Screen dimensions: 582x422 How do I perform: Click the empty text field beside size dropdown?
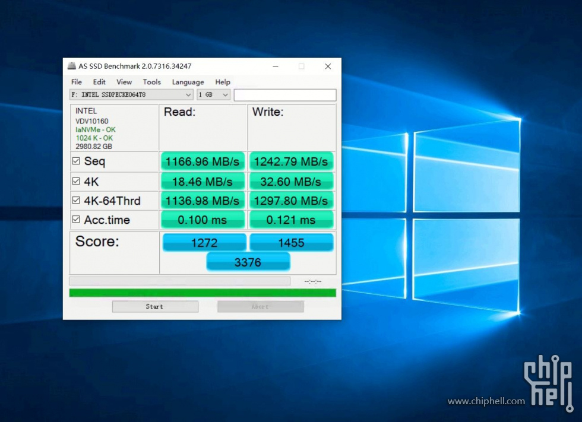click(x=285, y=95)
